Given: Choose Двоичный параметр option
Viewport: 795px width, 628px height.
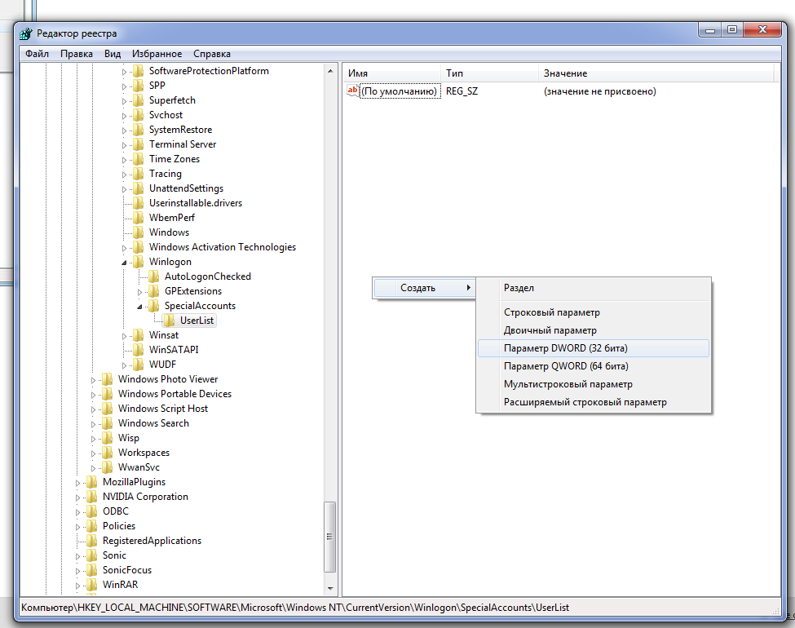Looking at the screenshot, I should point(594,330).
